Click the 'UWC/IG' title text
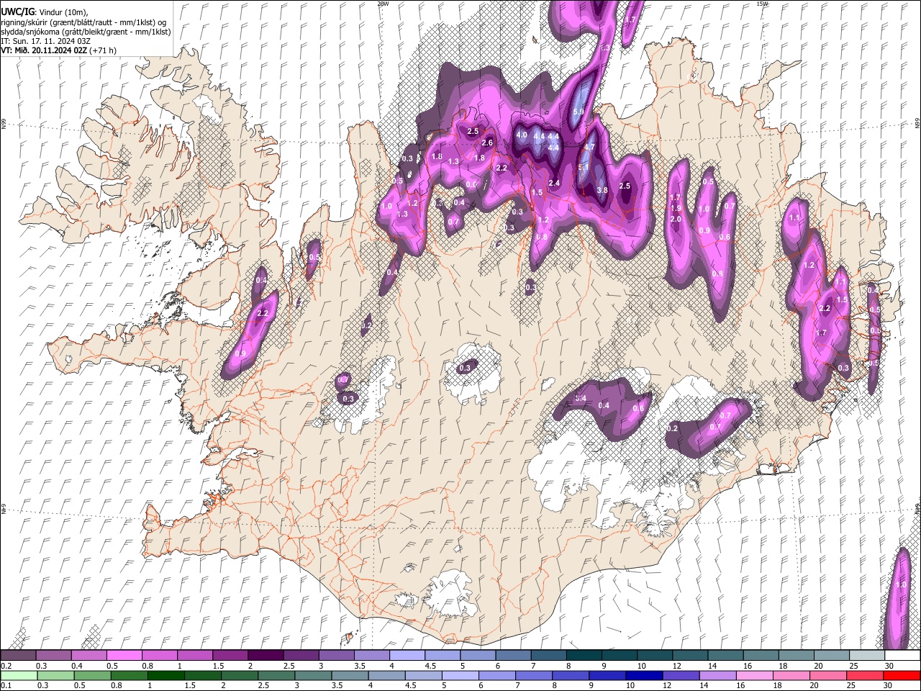Image resolution: width=921 pixels, height=691 pixels. tap(17, 12)
